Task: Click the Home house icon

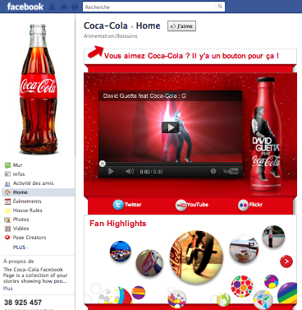Action: 7,192
